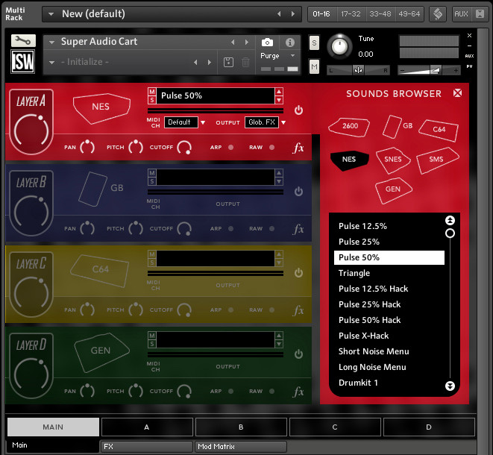Open Layer A fx settings
This screenshot has height=455, width=493.
(x=298, y=148)
